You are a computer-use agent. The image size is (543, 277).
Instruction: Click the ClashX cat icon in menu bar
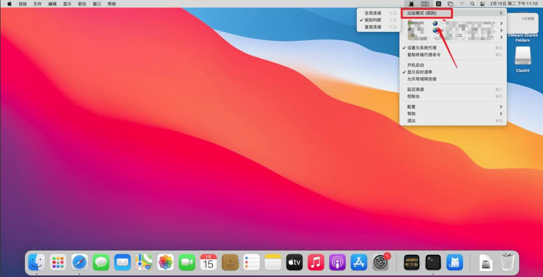point(411,4)
